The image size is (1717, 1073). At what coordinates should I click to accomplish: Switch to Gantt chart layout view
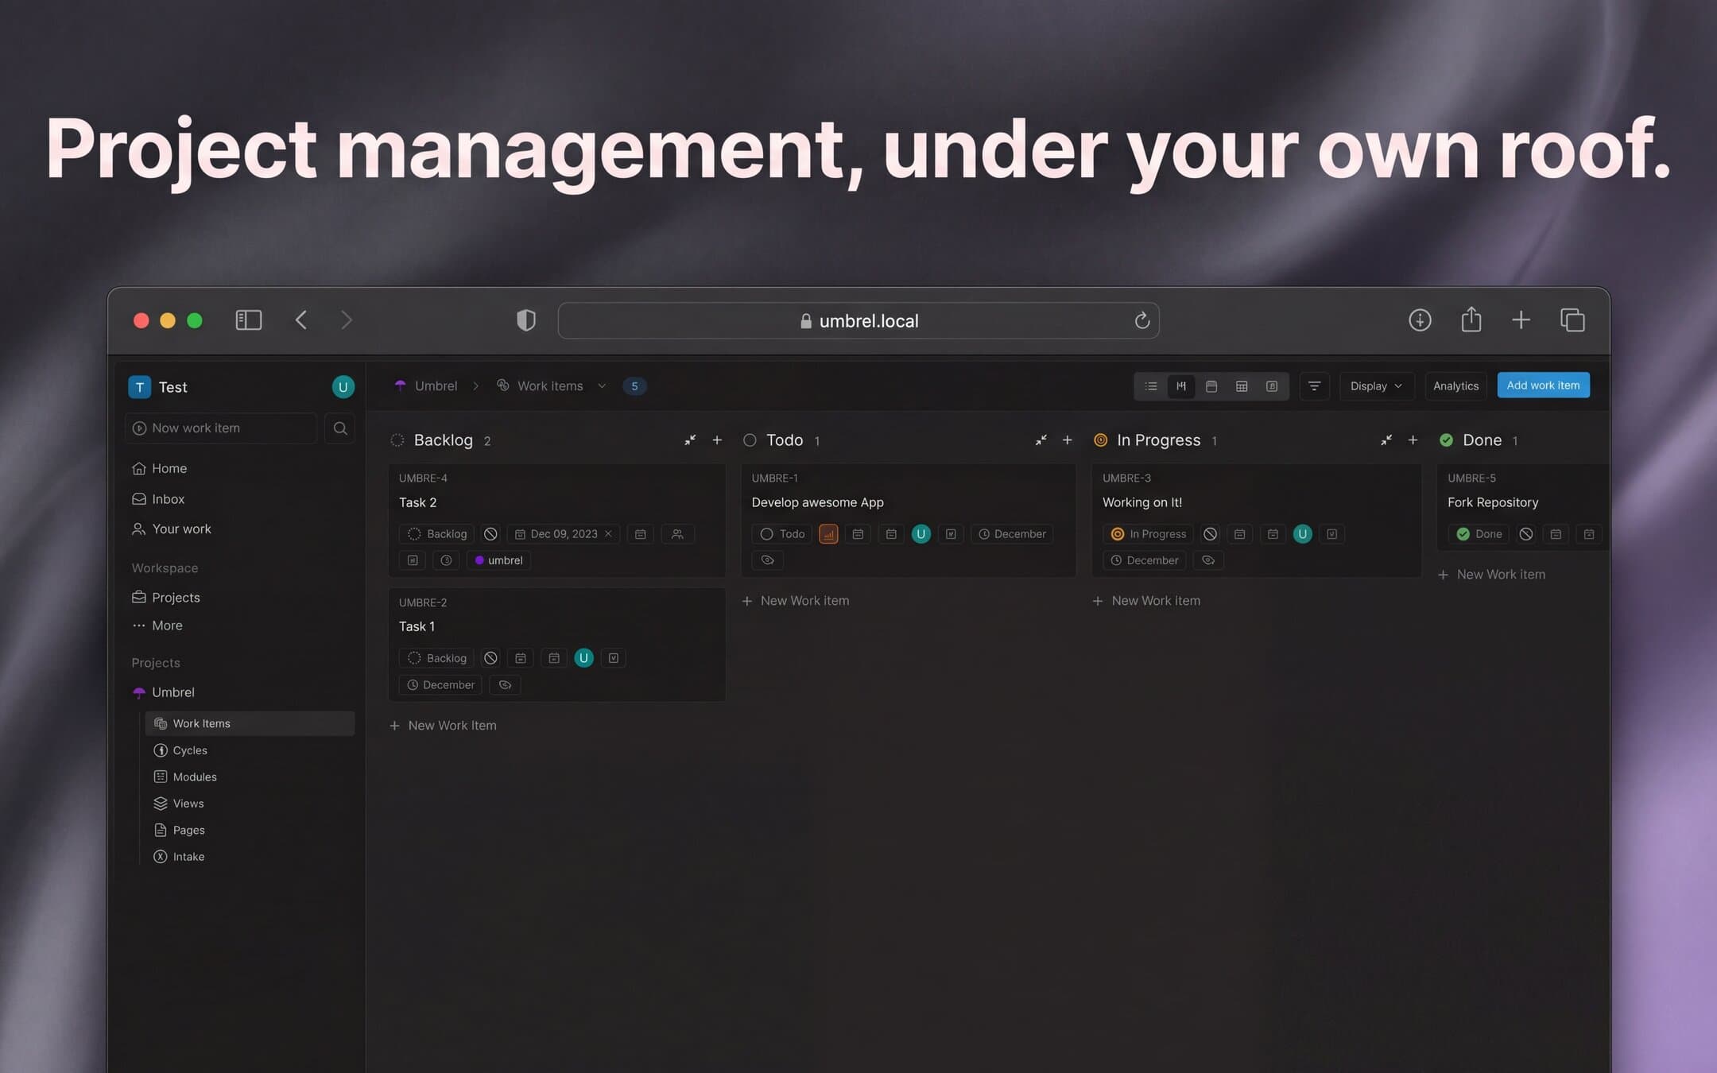tap(1271, 386)
